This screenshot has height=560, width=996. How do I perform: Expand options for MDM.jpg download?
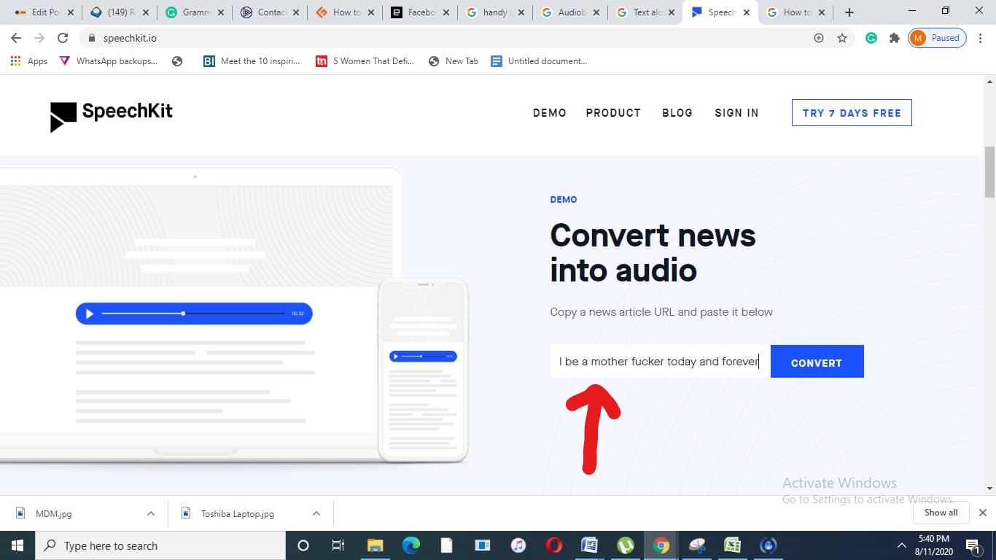pos(151,513)
